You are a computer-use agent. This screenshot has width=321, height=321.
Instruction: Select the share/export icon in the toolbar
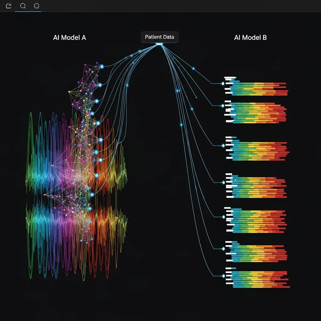click(8, 6)
